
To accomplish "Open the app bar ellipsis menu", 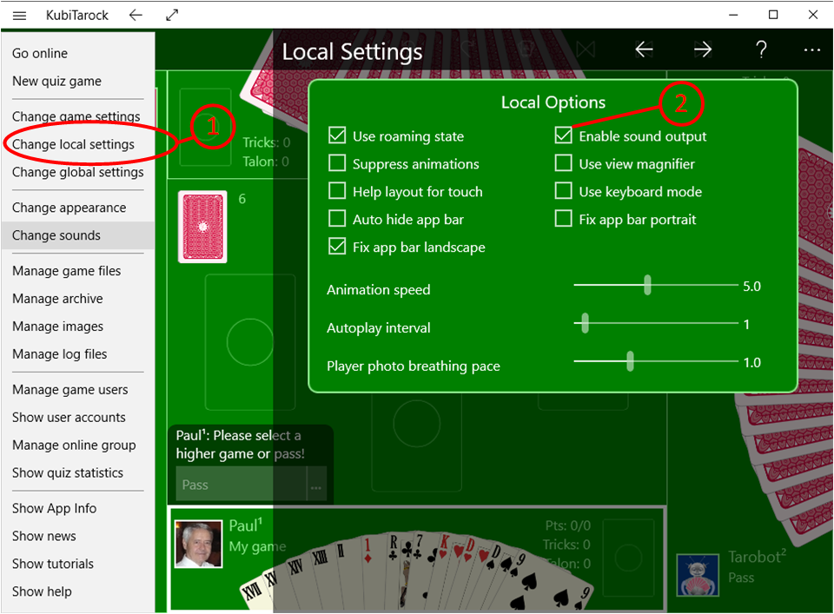I will (x=812, y=50).
